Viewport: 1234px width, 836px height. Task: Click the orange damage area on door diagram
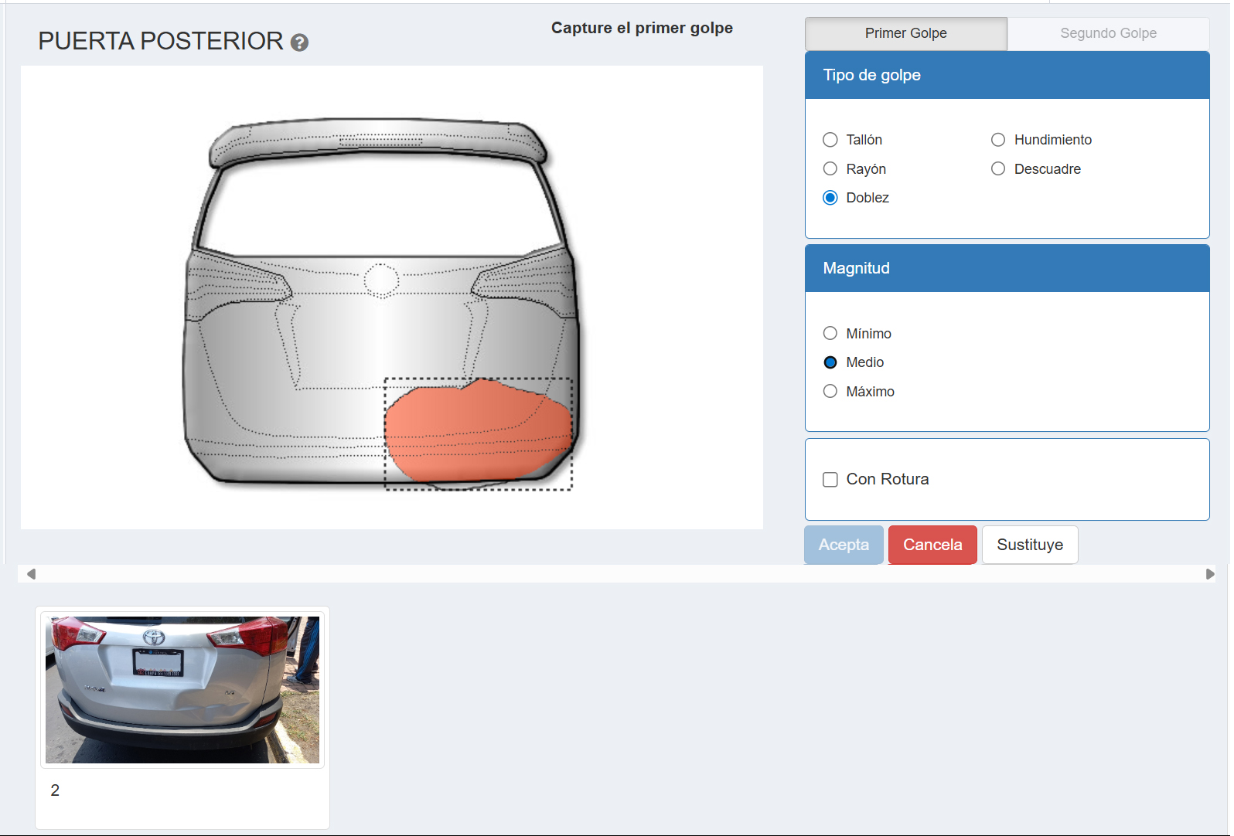(476, 433)
